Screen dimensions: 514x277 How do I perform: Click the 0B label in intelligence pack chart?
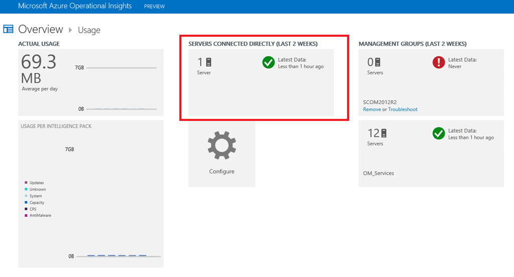click(71, 256)
